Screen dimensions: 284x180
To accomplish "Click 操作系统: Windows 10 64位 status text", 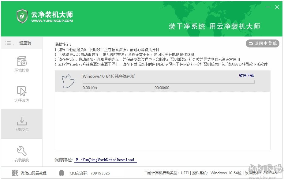I will pyautogui.click(x=217, y=173).
